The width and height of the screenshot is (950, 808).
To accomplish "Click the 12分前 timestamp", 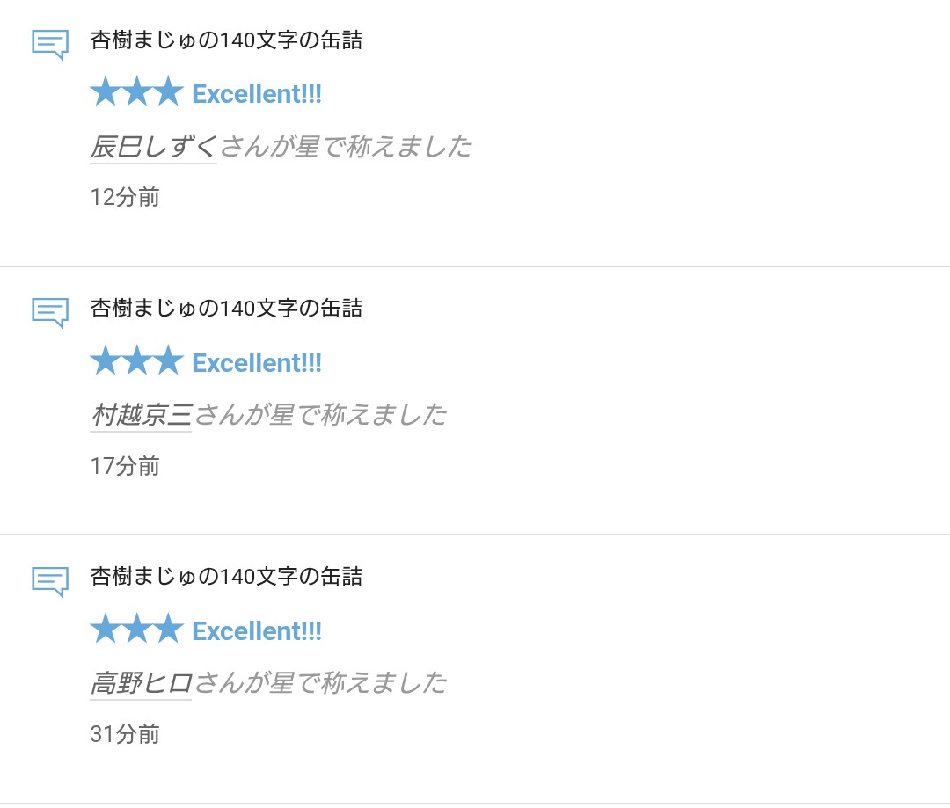I will point(125,197).
